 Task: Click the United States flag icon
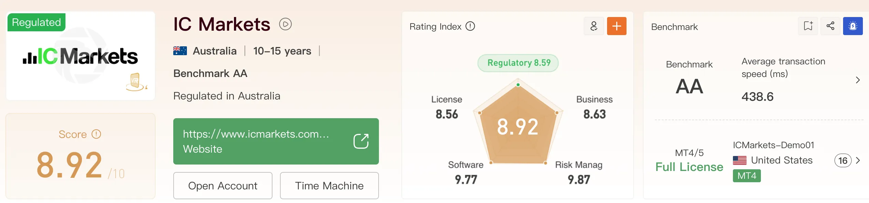739,160
